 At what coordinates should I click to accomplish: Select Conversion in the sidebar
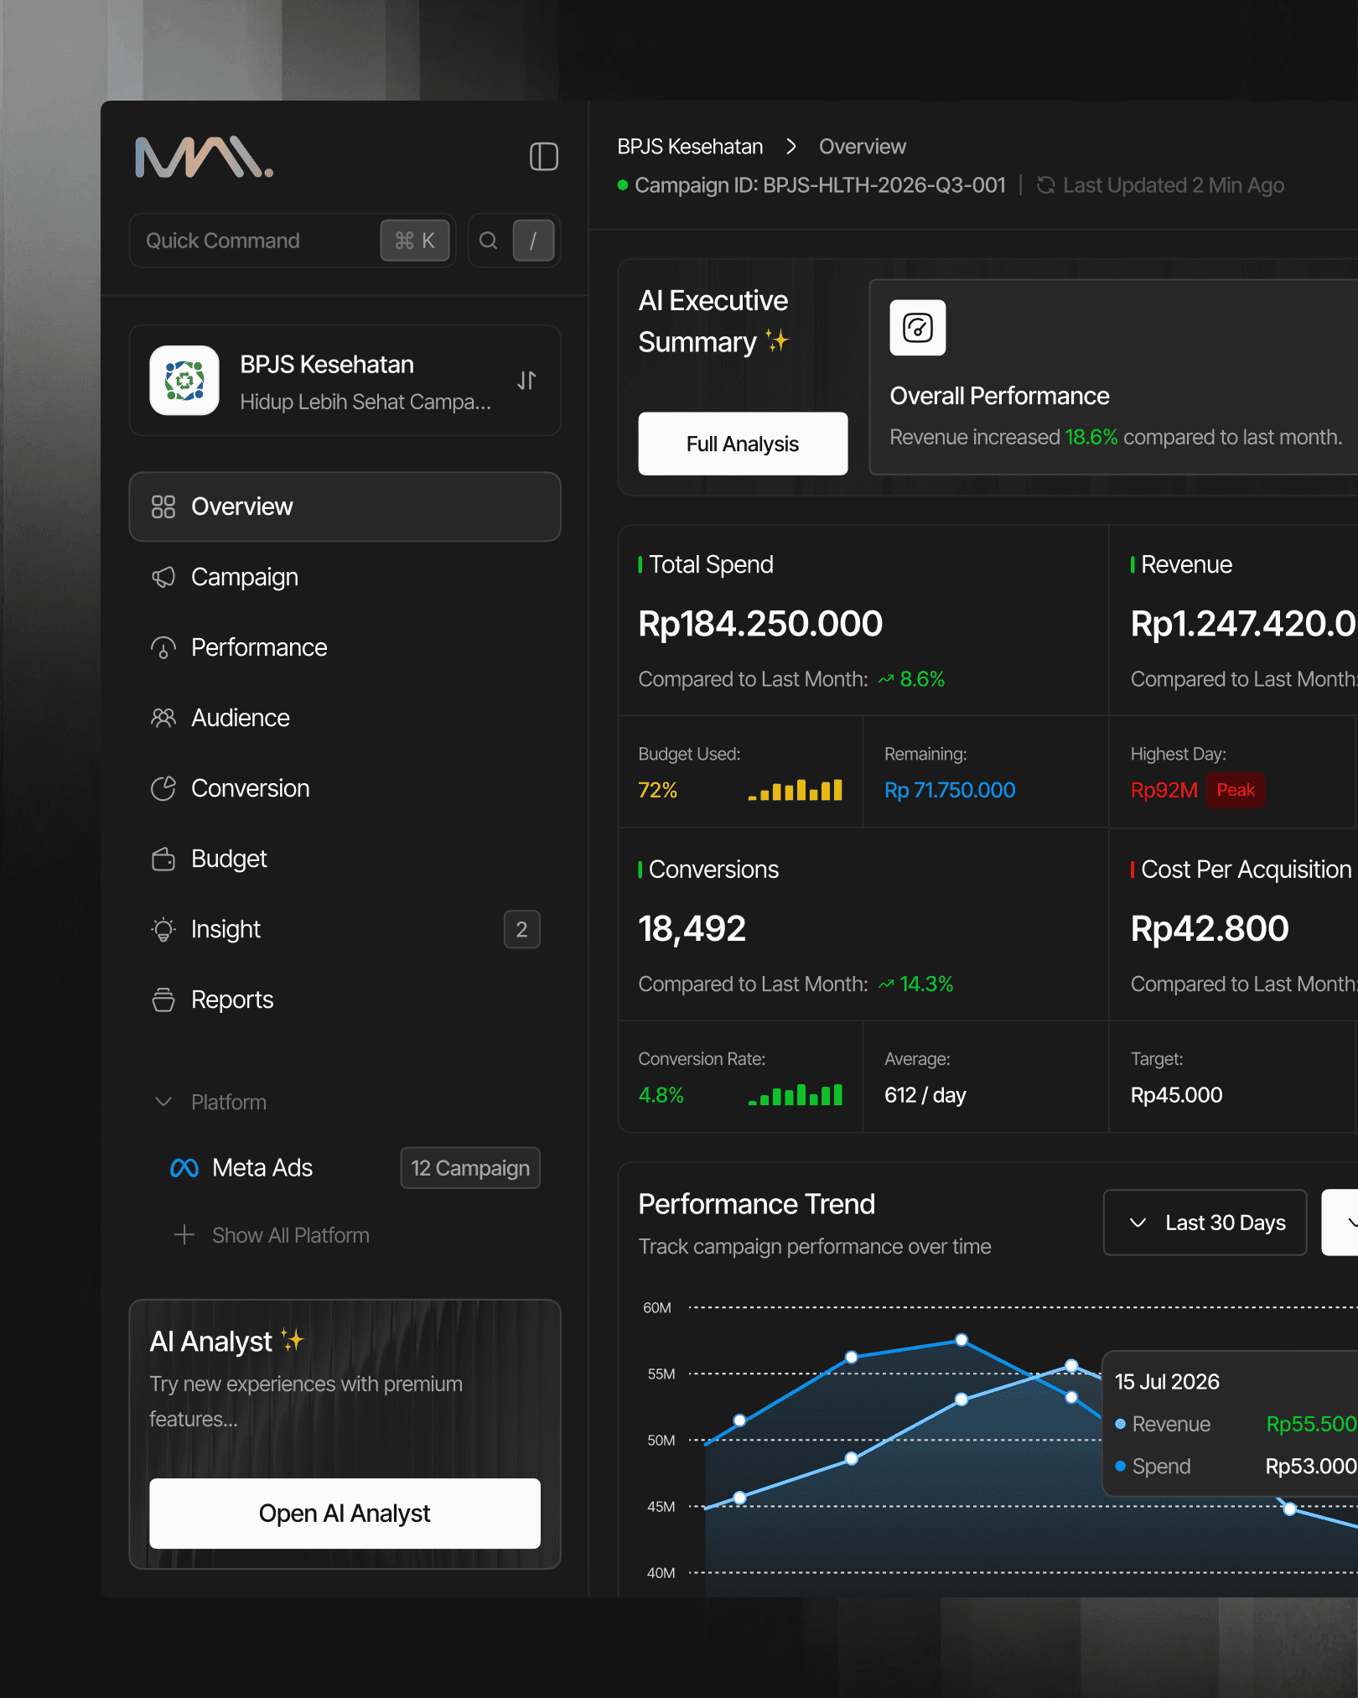coord(345,788)
